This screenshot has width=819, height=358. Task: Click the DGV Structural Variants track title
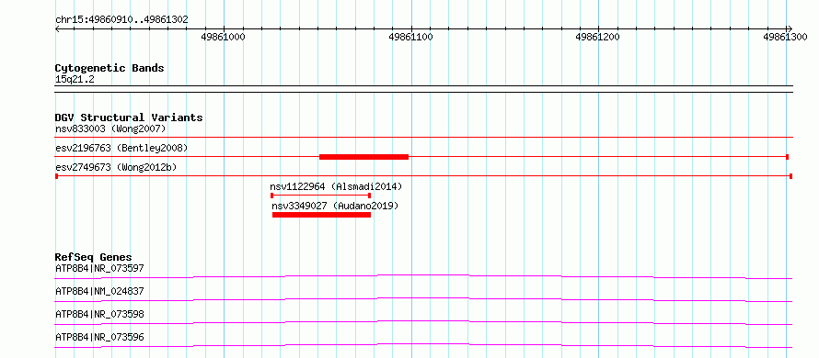[x=129, y=117]
